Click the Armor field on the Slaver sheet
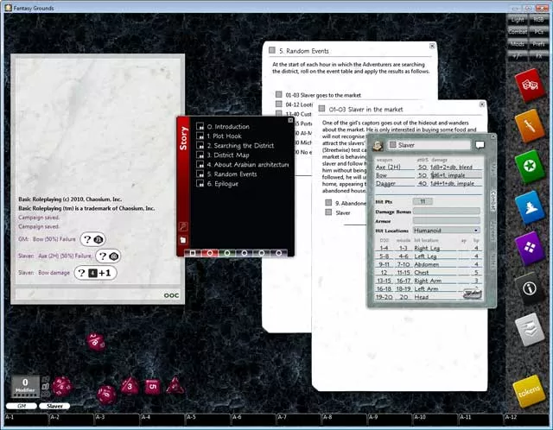This screenshot has width=553, height=430. pyautogui.click(x=446, y=221)
